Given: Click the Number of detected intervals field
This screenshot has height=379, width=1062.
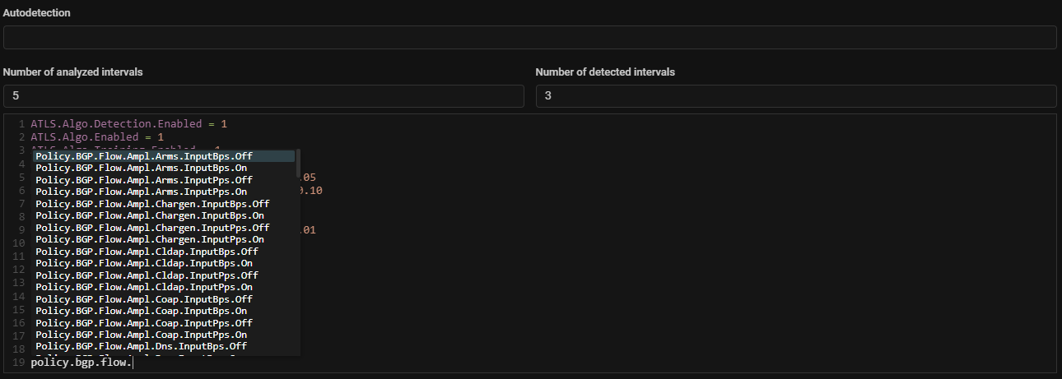Looking at the screenshot, I should click(795, 95).
